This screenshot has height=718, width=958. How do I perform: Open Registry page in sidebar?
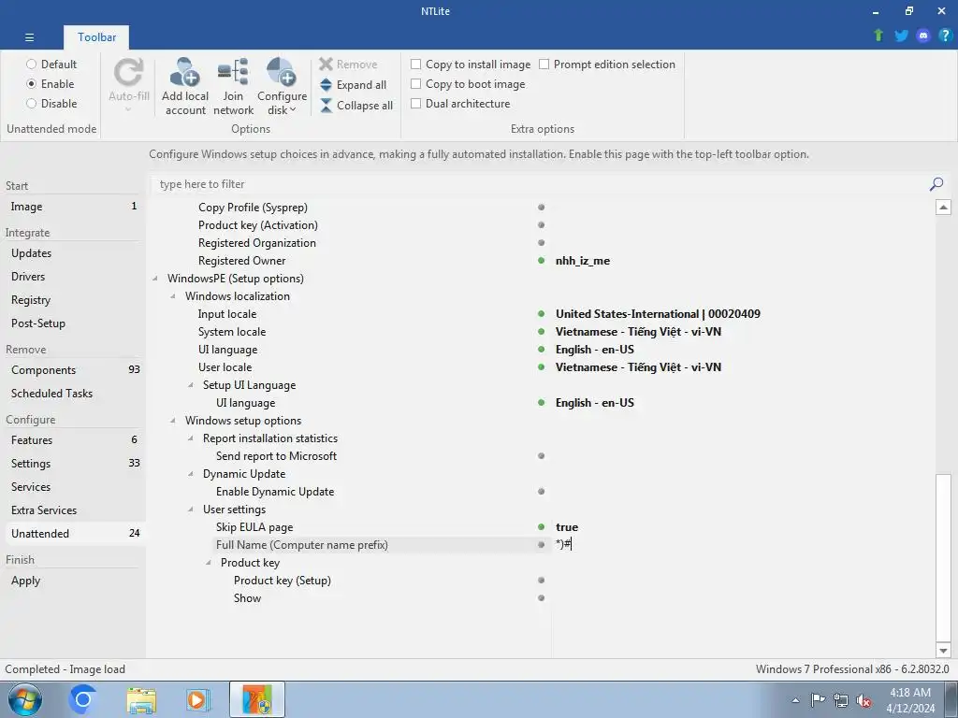point(73,300)
